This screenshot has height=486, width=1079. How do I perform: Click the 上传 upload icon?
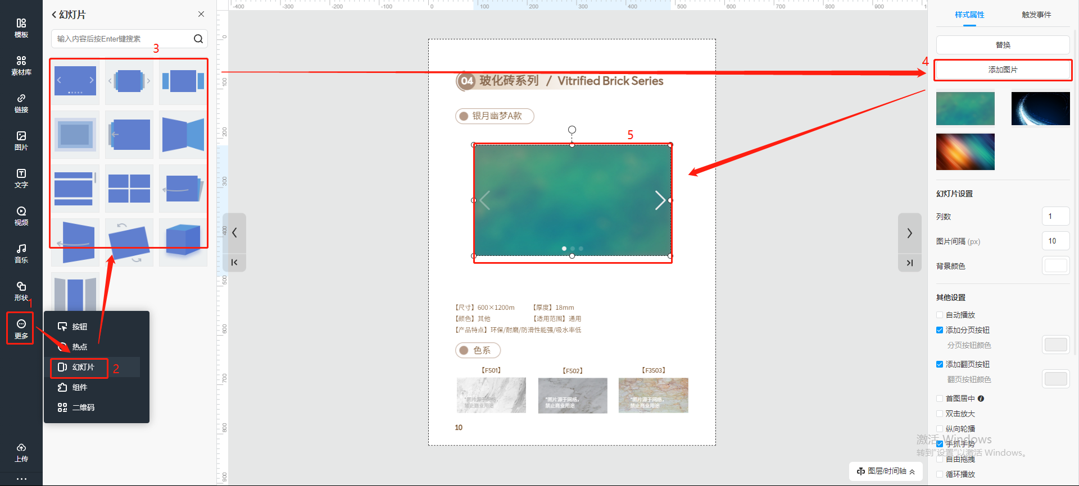(21, 452)
